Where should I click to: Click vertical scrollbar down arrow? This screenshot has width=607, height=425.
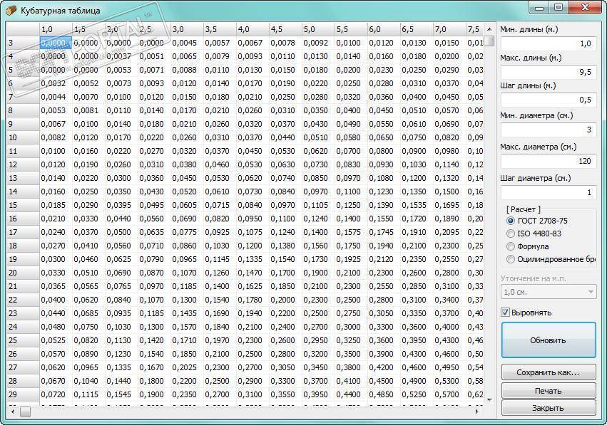(489, 399)
